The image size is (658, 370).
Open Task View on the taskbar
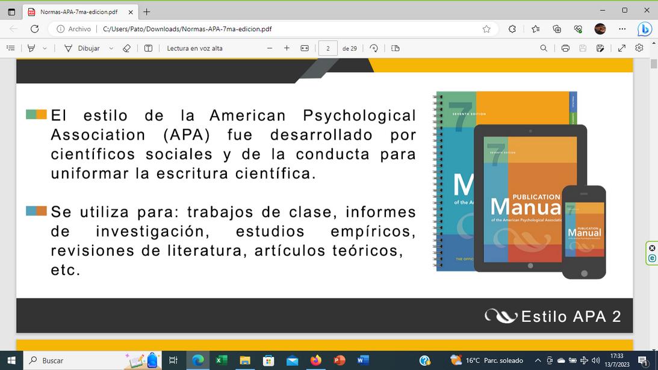[x=173, y=360]
